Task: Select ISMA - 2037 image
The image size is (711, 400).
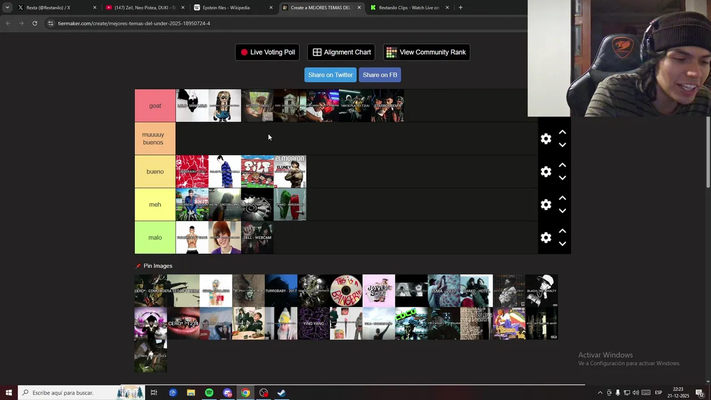Action: (x=444, y=291)
